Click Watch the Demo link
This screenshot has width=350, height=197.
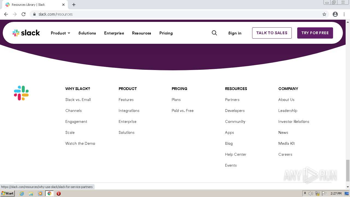(x=80, y=143)
